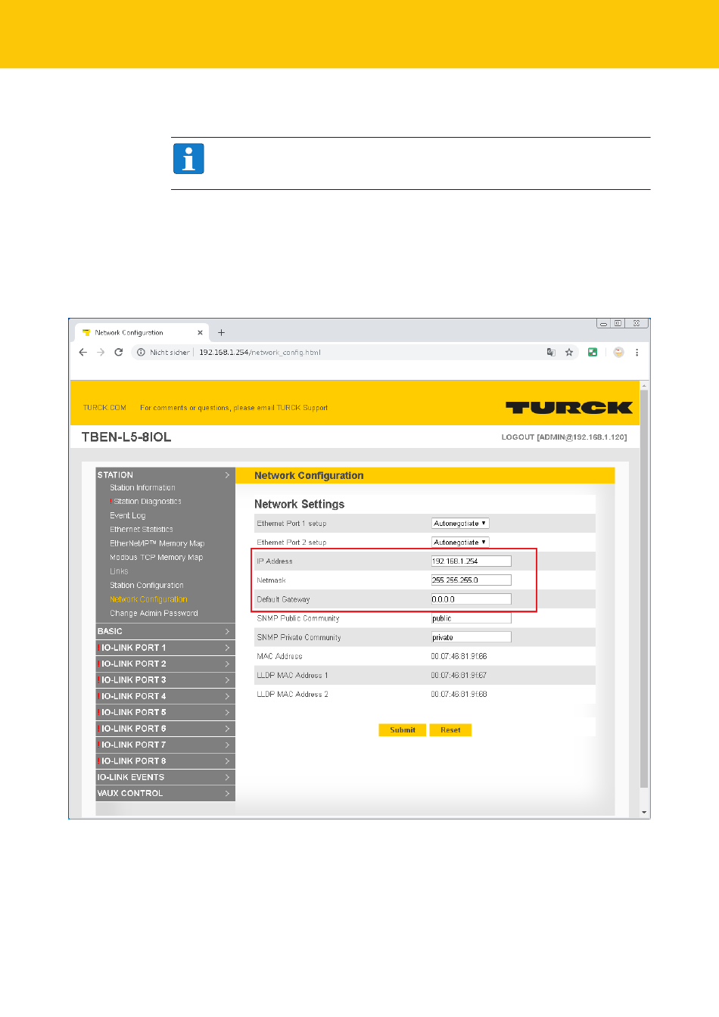Click the TURCK logo in the header
The image size is (719, 1017).
point(569,408)
